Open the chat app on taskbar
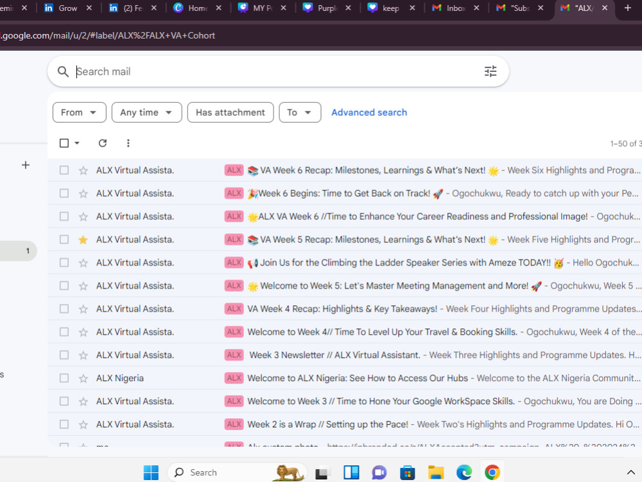Image resolution: width=642 pixels, height=482 pixels. pyautogui.click(x=379, y=472)
